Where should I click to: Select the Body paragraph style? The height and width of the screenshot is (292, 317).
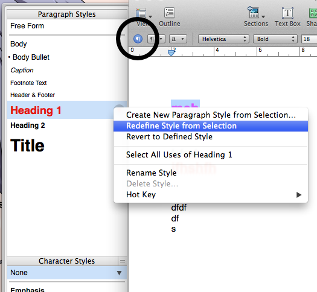coord(67,44)
